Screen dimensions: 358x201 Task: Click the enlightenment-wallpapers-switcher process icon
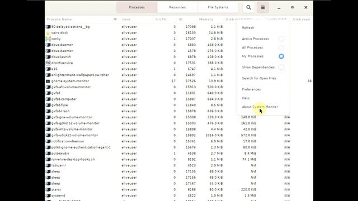48,75
